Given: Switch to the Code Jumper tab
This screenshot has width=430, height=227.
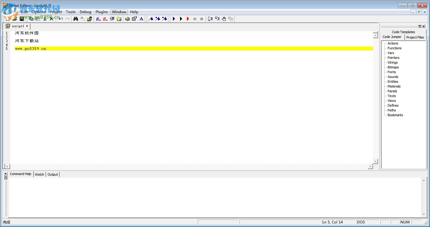Looking at the screenshot, I should click(392, 37).
